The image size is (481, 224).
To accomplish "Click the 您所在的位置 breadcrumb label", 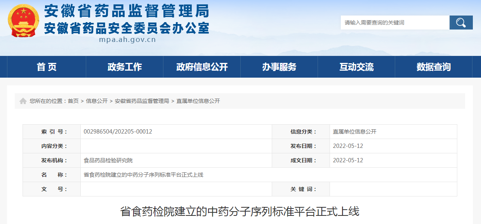I will point(49,101).
